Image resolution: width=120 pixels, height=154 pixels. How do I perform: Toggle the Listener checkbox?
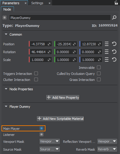coord(42,134)
